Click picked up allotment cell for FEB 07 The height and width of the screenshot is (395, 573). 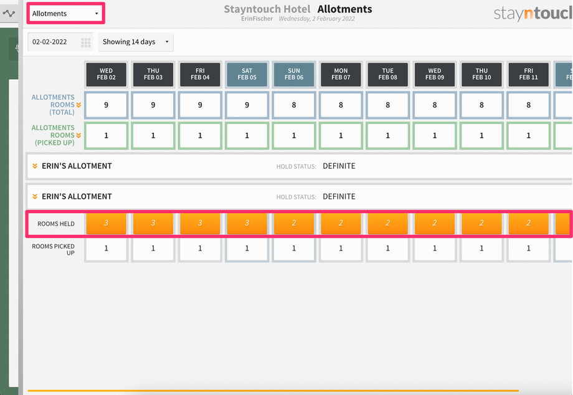point(341,136)
